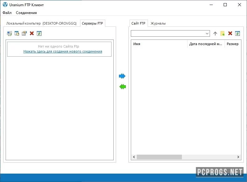The width and height of the screenshot is (247, 182).
Task: Click the horizontal scrollbar thumb
Action: pyautogui.click(x=159, y=157)
